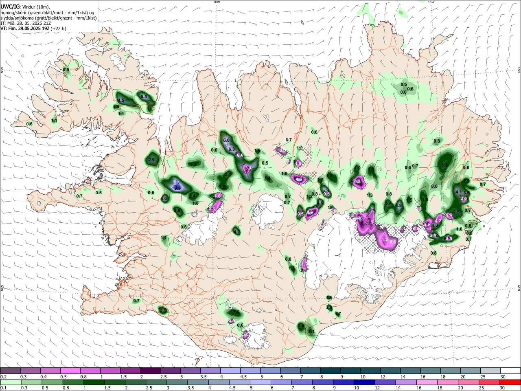Click the pale gray swatch labeled 25 in upper legend

(490, 371)
